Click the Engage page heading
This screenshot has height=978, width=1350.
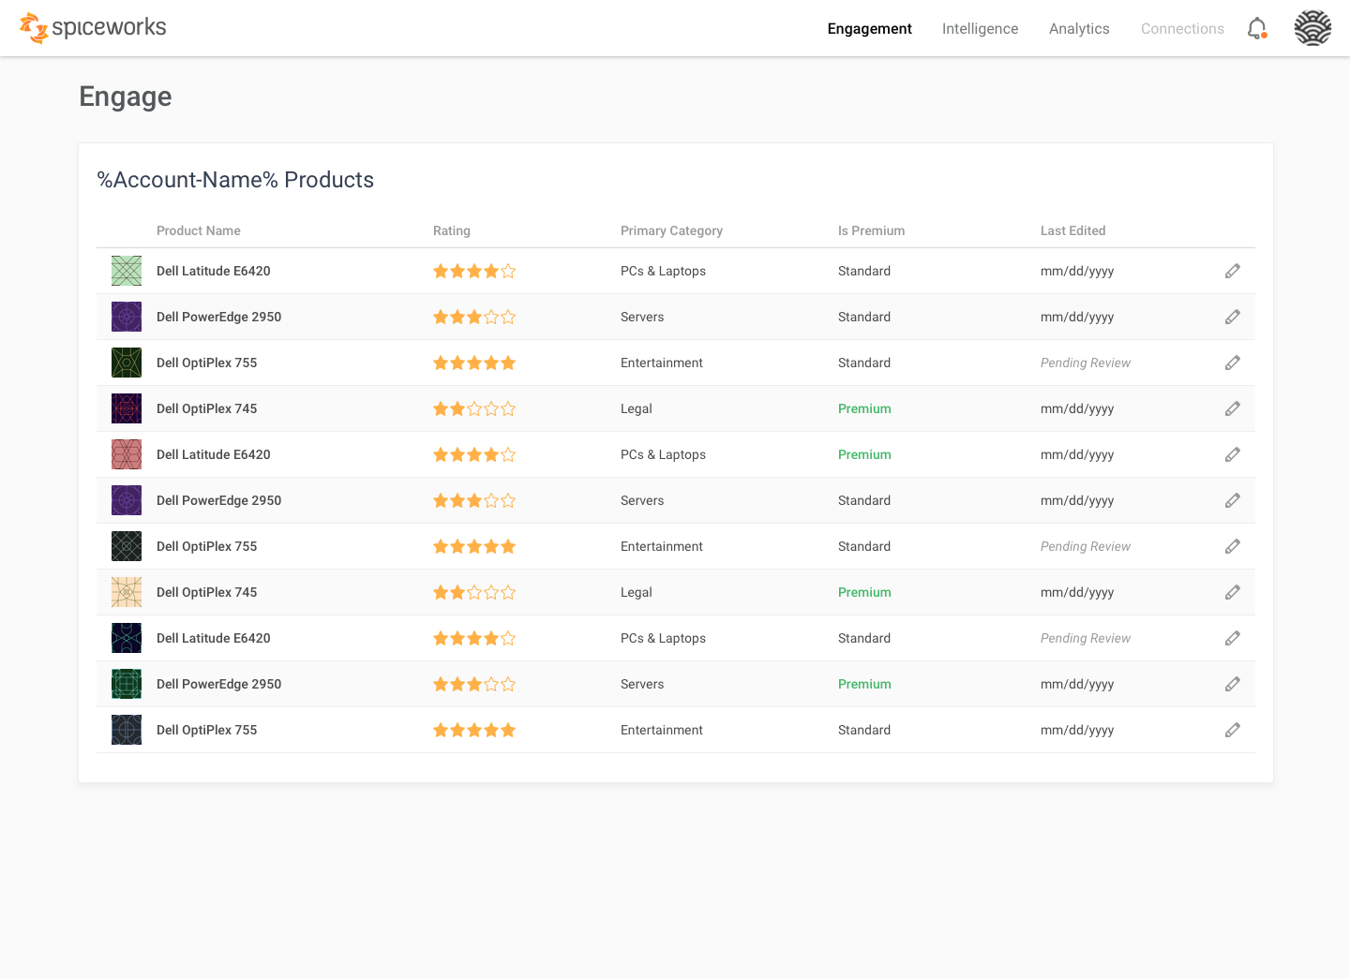point(126,96)
